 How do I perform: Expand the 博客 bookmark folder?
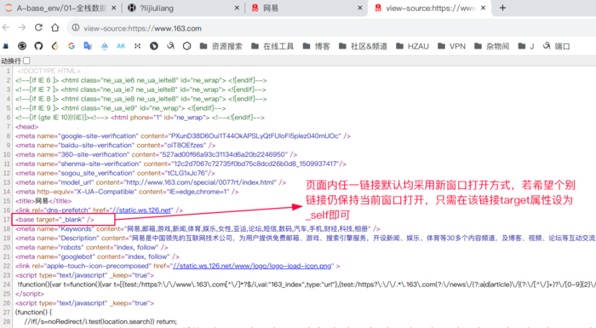(x=316, y=46)
